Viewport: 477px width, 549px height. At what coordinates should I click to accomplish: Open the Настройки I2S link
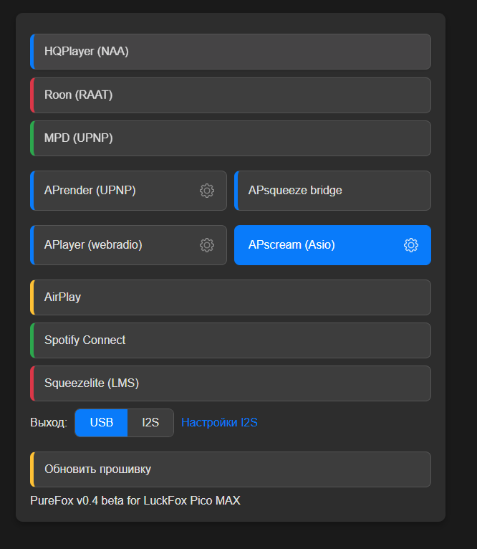219,423
